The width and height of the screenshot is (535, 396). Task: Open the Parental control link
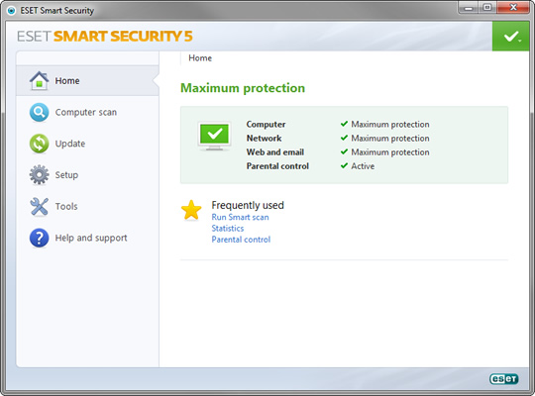coord(241,240)
